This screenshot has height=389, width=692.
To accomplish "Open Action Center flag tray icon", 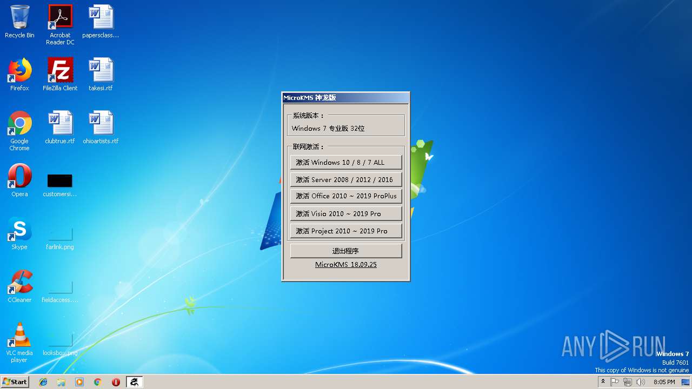I will click(x=615, y=382).
